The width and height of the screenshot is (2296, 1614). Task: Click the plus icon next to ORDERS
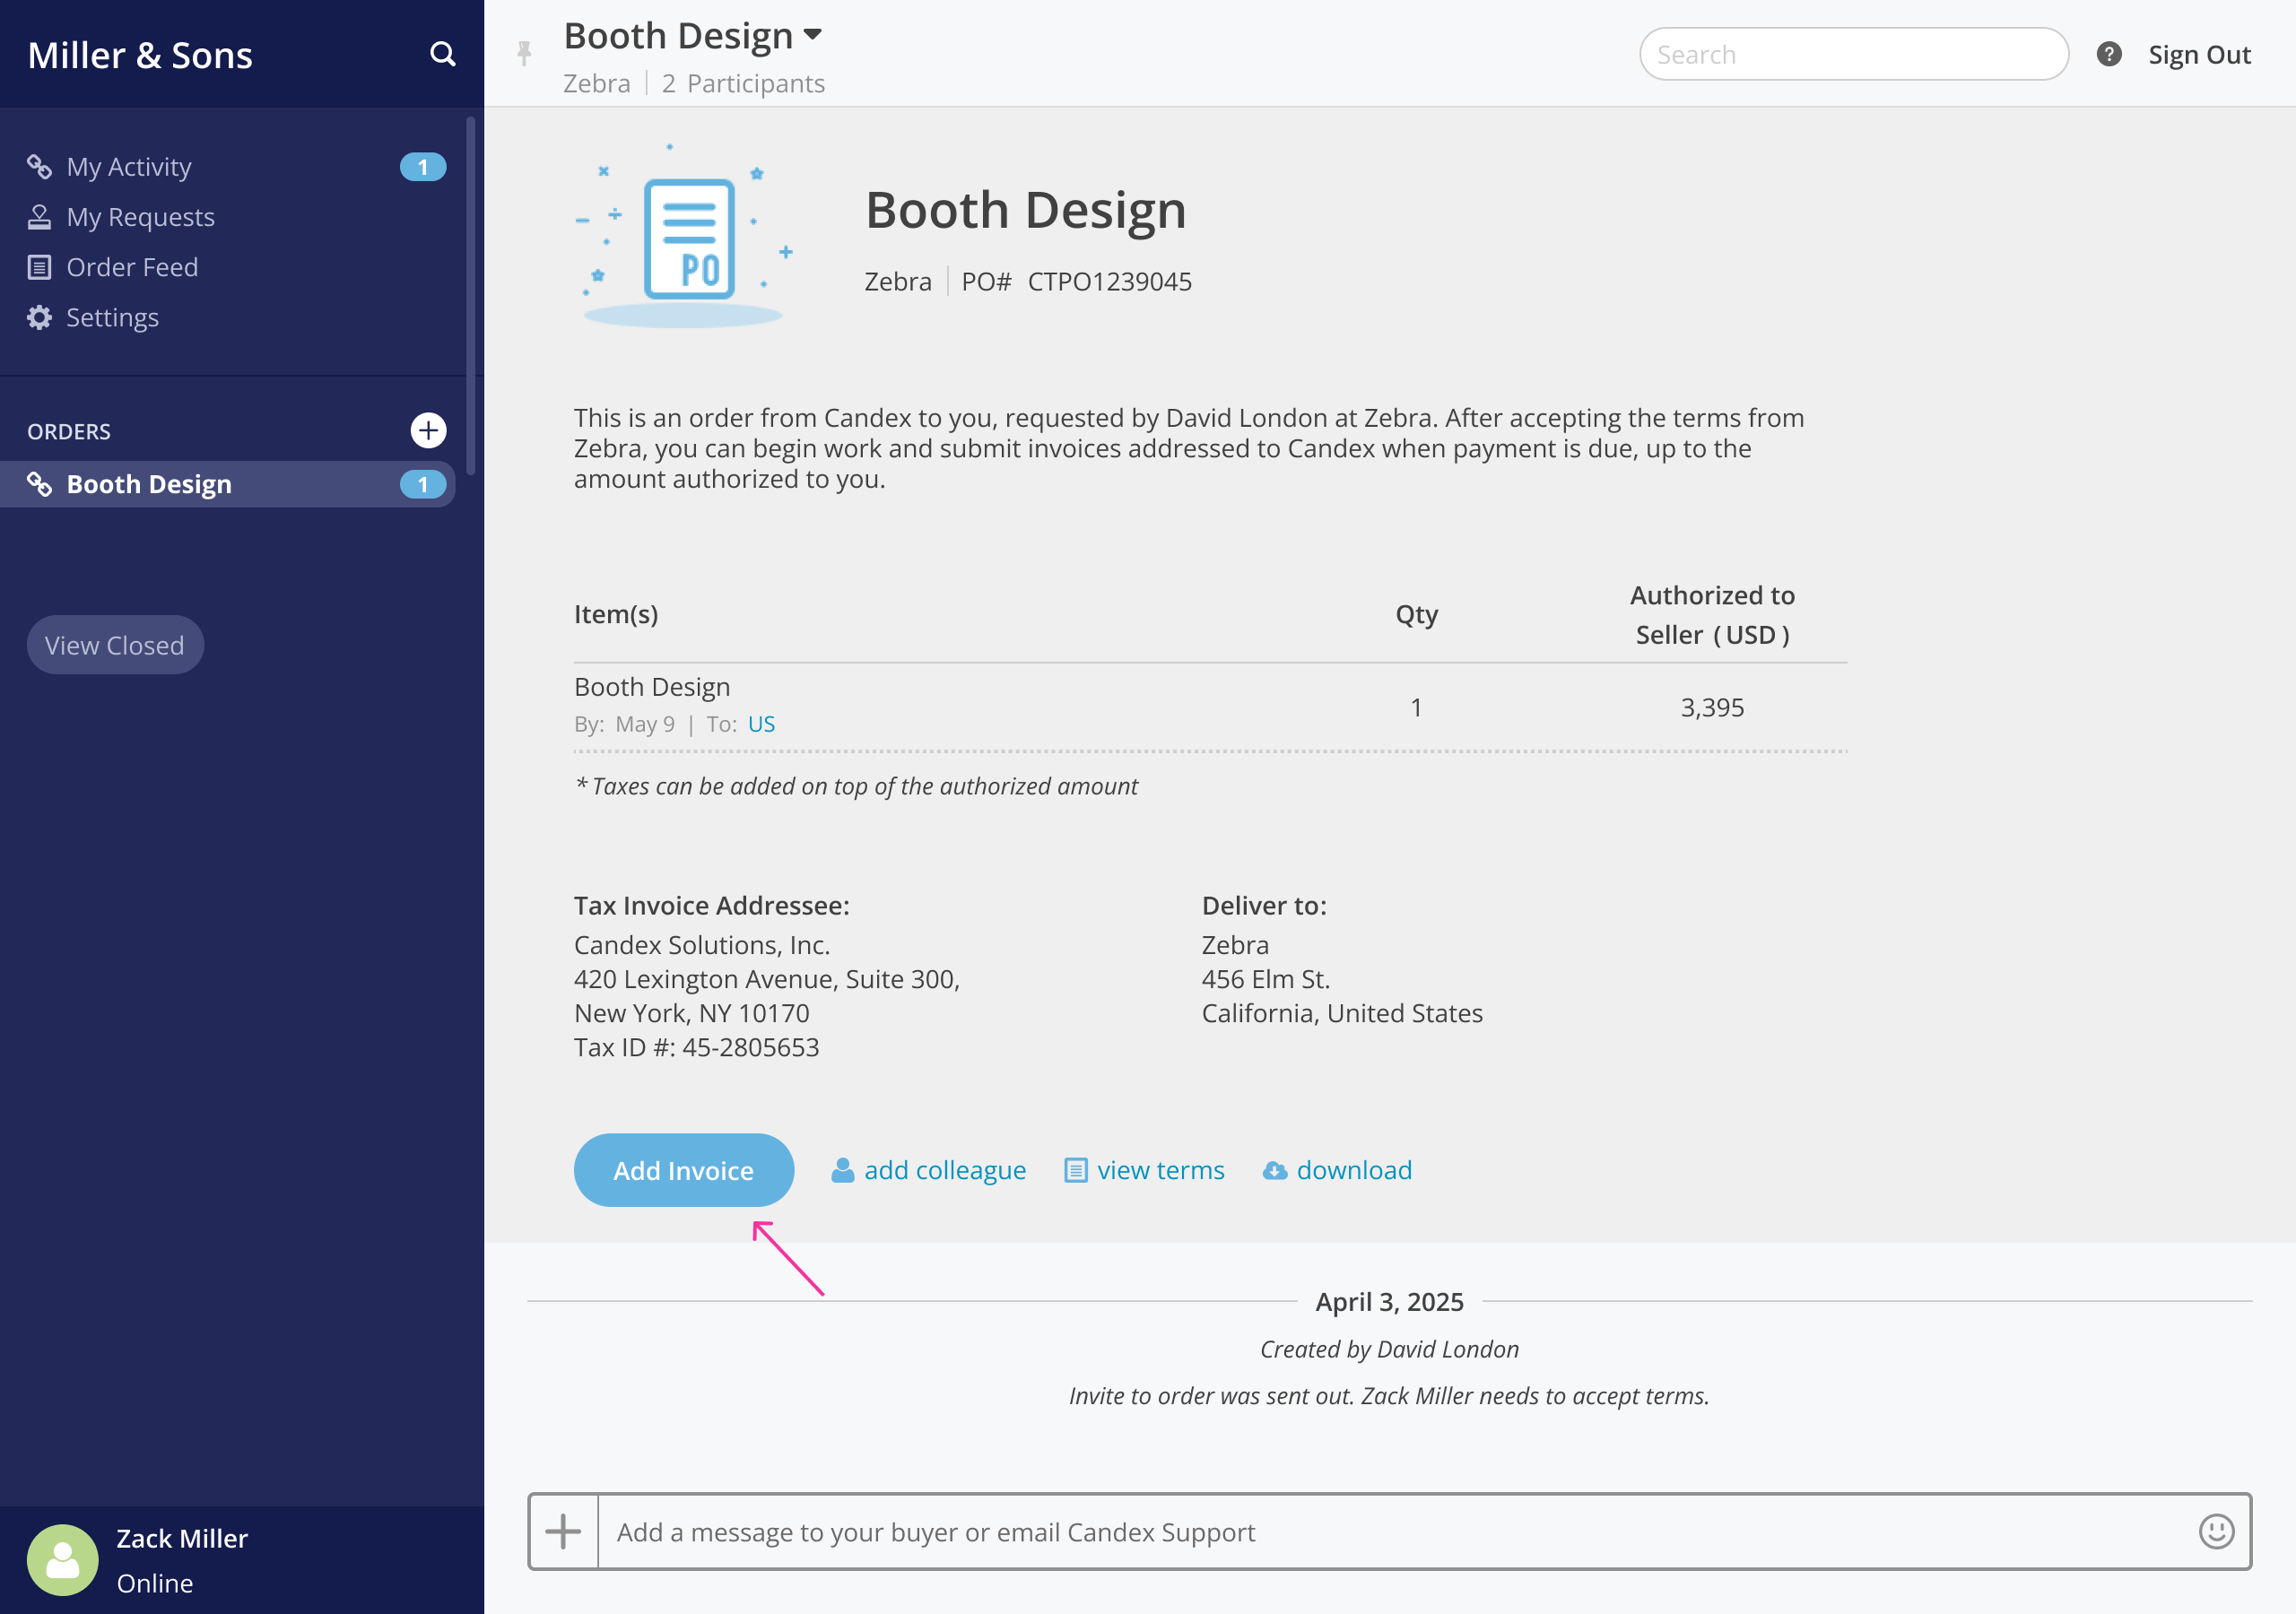point(428,431)
